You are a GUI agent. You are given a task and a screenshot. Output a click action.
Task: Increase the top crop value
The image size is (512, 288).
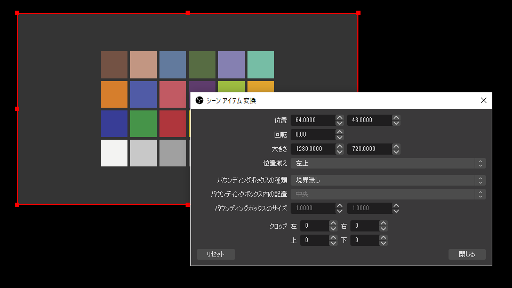pos(333,237)
